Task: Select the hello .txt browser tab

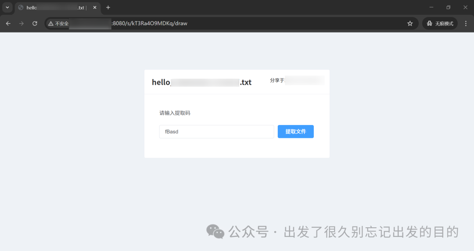Action: pyautogui.click(x=57, y=8)
